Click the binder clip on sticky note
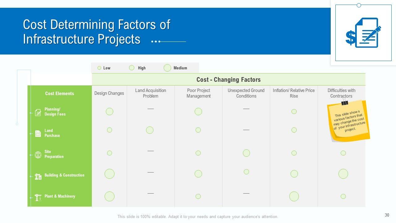 tap(344, 103)
